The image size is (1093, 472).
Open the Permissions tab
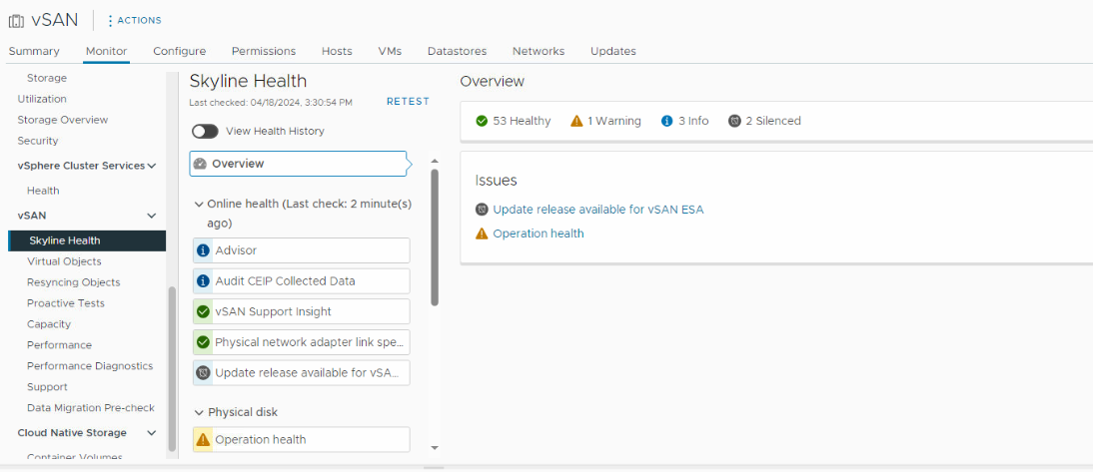click(x=264, y=51)
